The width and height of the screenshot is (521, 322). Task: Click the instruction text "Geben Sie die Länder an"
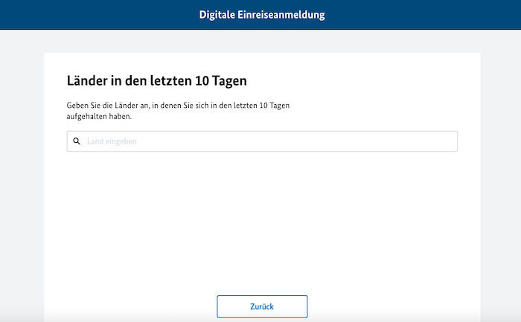[108, 106]
